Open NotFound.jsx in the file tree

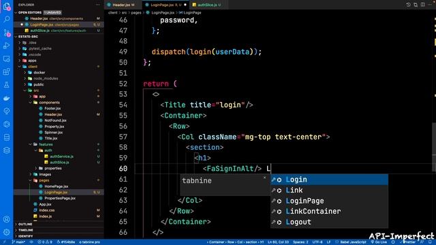click(x=55, y=120)
